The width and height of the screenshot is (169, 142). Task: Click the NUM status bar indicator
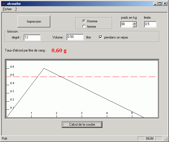pos(150,139)
